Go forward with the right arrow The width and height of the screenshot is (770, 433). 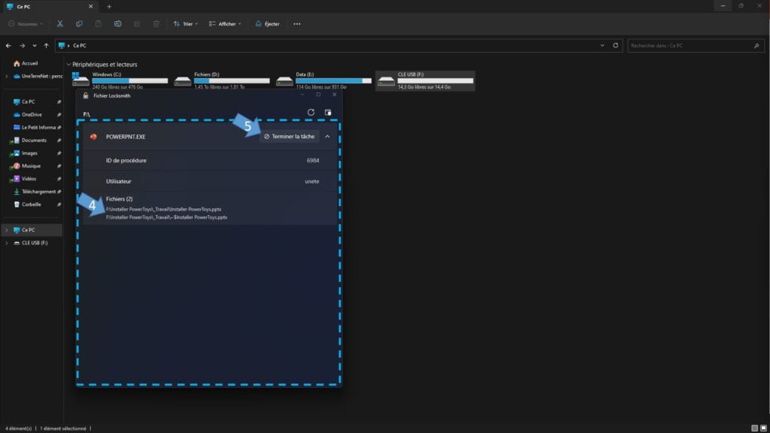click(22, 46)
